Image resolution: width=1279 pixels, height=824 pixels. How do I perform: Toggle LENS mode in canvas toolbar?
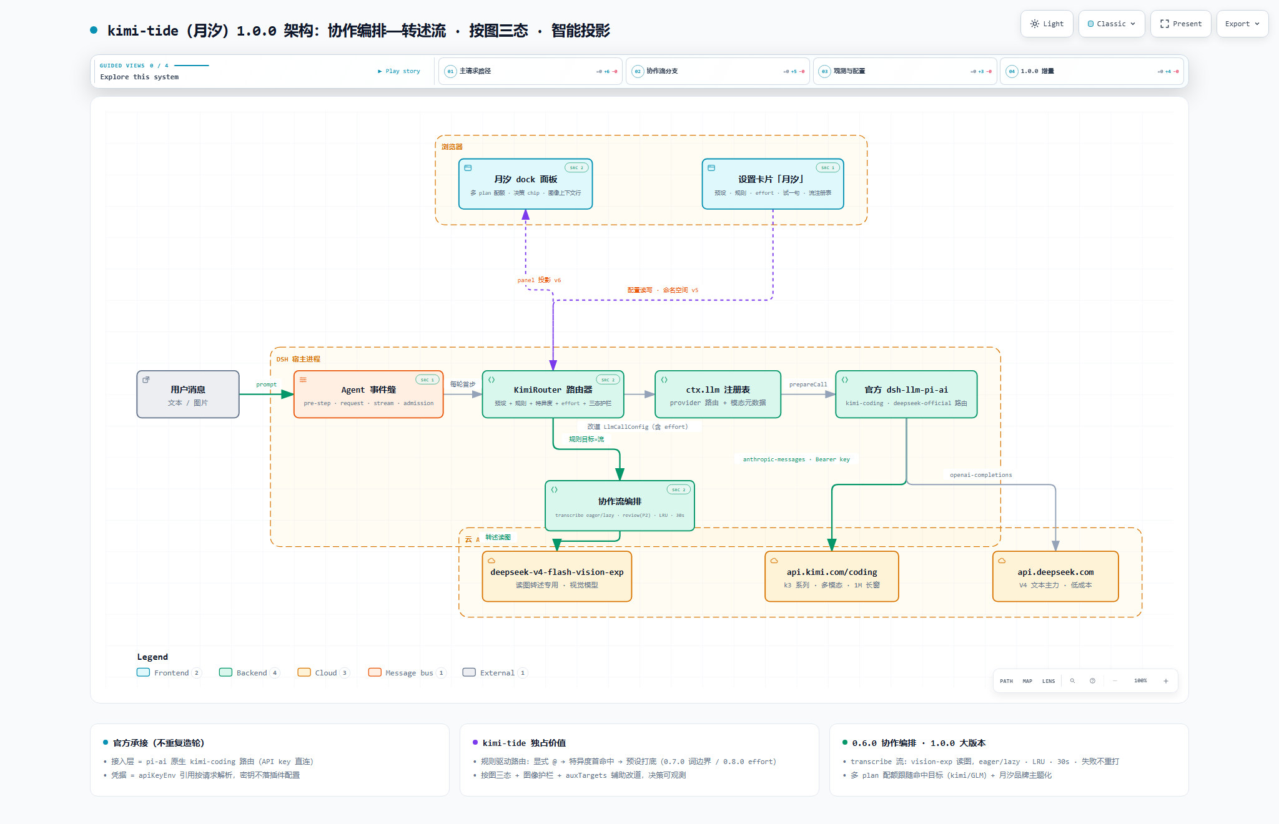[x=1049, y=681]
